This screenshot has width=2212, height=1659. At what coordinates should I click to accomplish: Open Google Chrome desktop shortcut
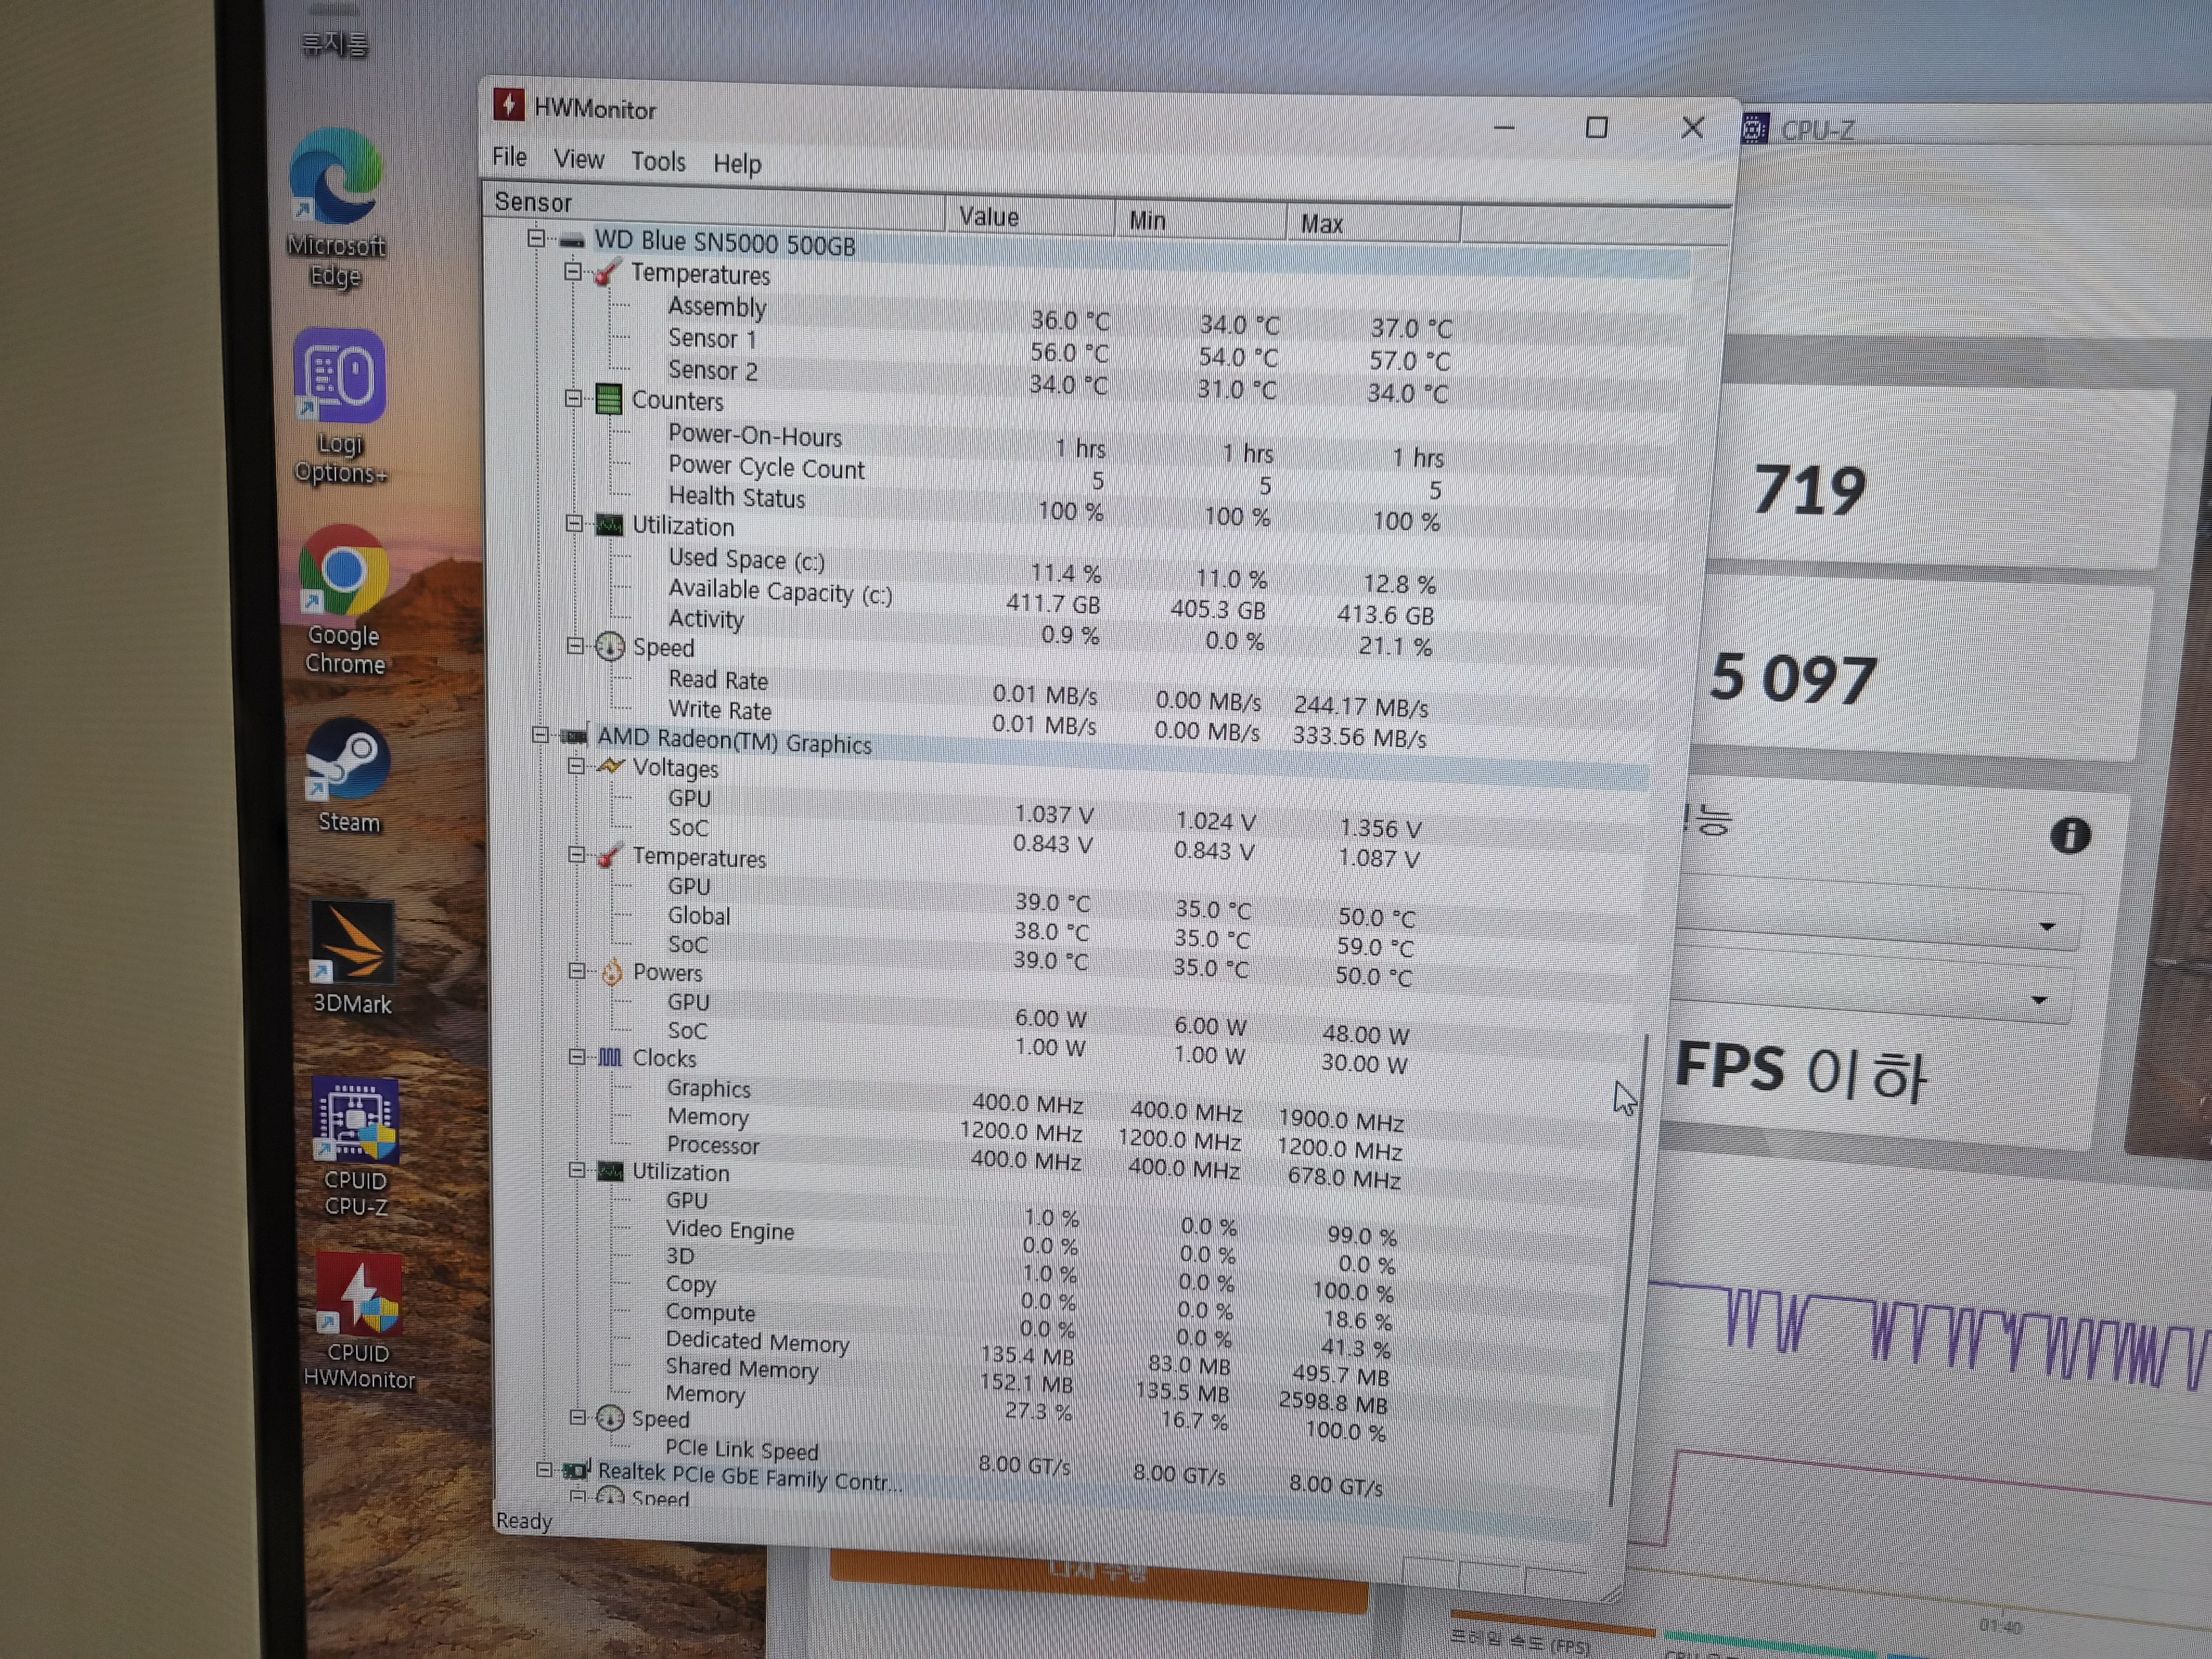(343, 572)
